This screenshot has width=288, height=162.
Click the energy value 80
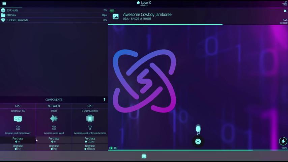click(116, 148)
